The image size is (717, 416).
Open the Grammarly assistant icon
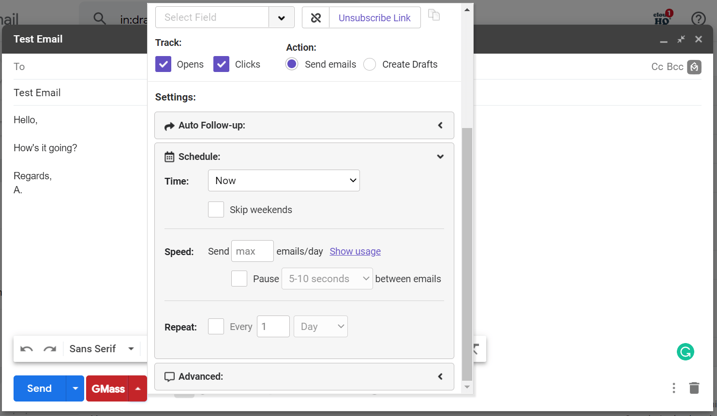click(x=686, y=352)
